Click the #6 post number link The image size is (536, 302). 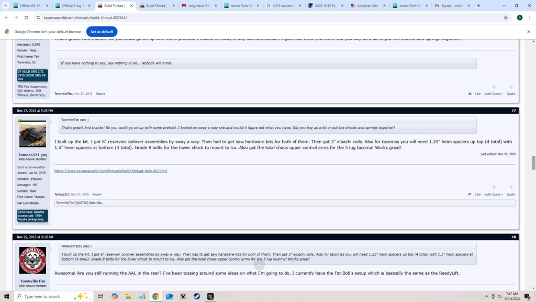[470, 93]
